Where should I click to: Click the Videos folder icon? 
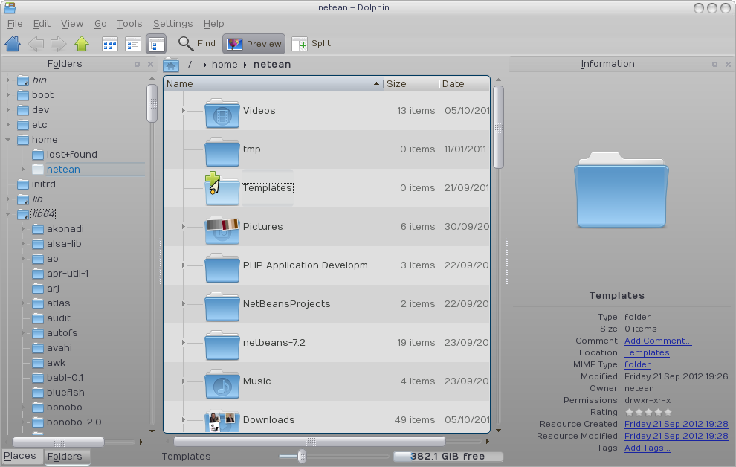pos(222,112)
